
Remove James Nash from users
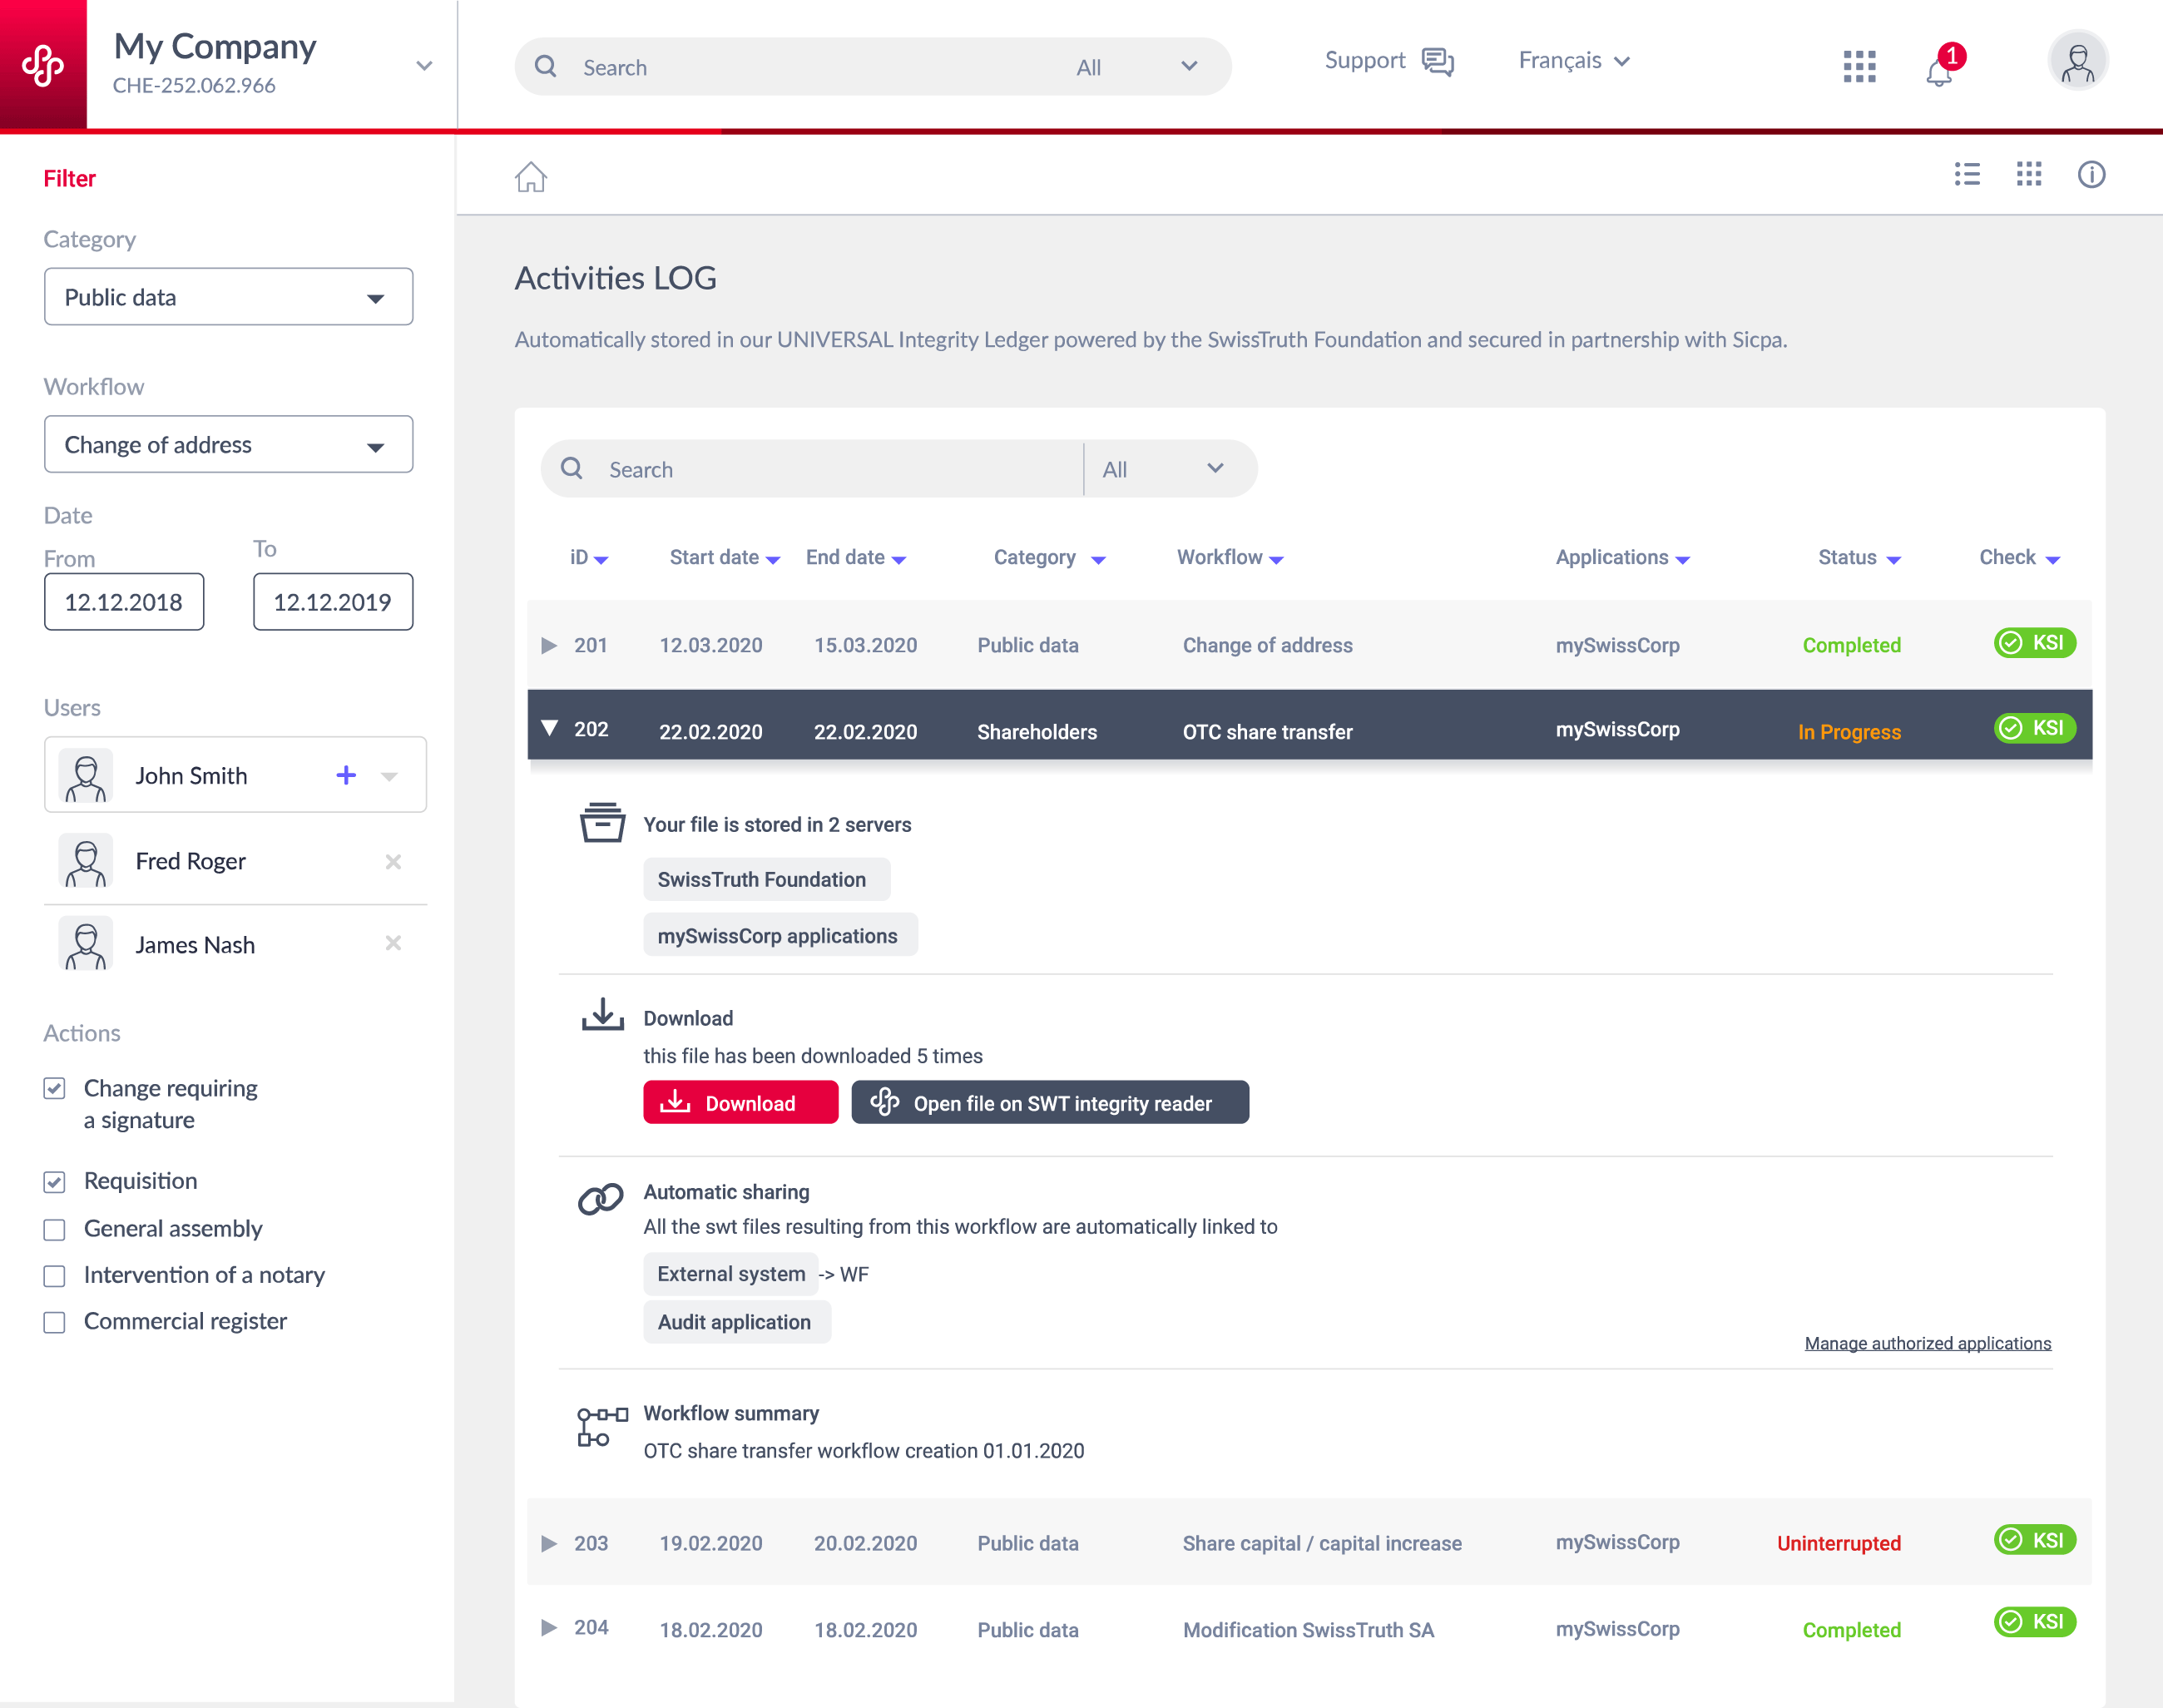393,943
